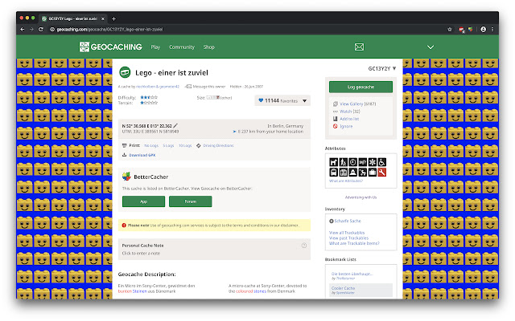
Task: Open the View Gallery link
Action: pyautogui.click(x=351, y=104)
